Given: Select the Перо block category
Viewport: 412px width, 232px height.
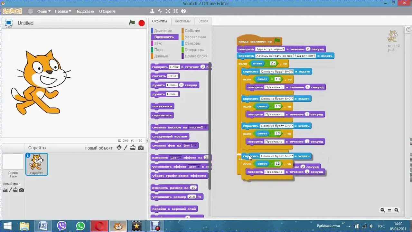Looking at the screenshot, I should 159,50.
